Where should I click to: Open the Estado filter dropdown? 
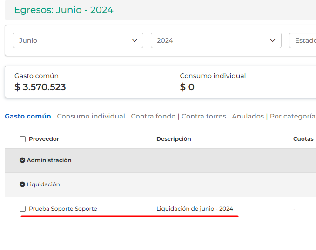[303, 40]
